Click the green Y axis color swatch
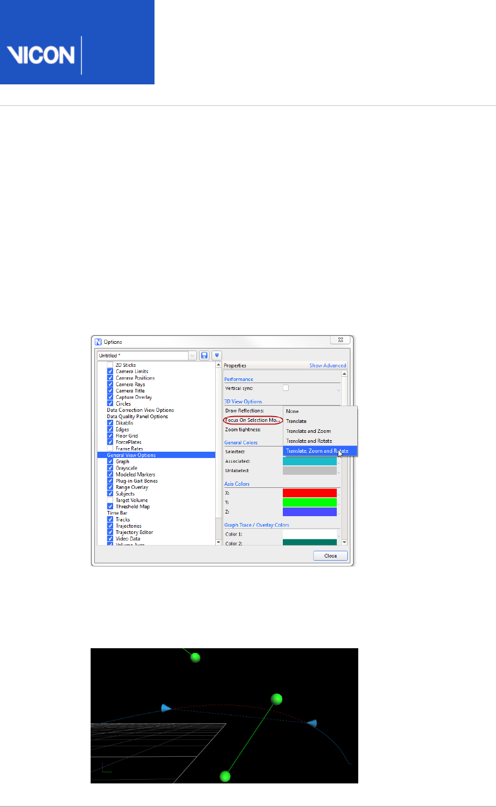 (310, 503)
